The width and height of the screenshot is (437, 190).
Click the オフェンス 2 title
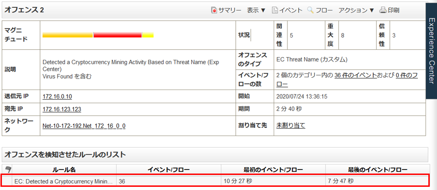(24, 10)
